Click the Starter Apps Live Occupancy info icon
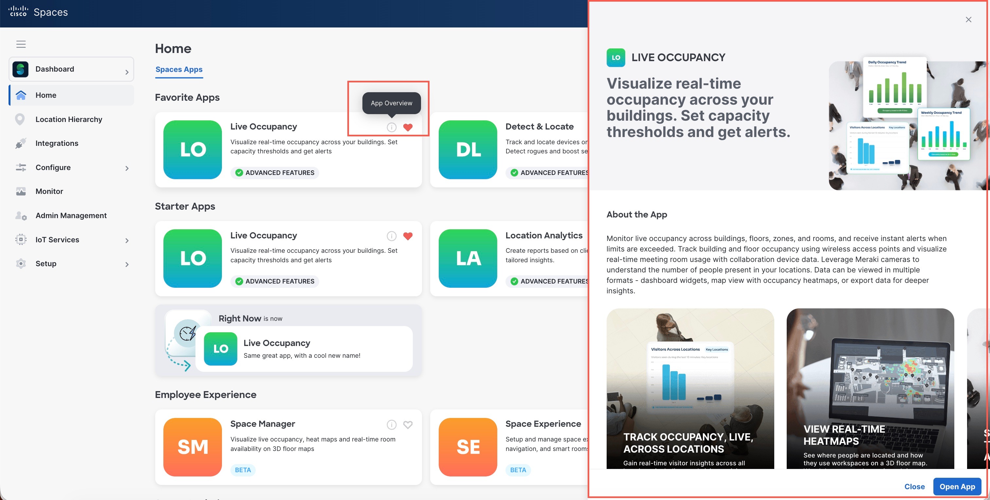990x500 pixels. [x=391, y=236]
